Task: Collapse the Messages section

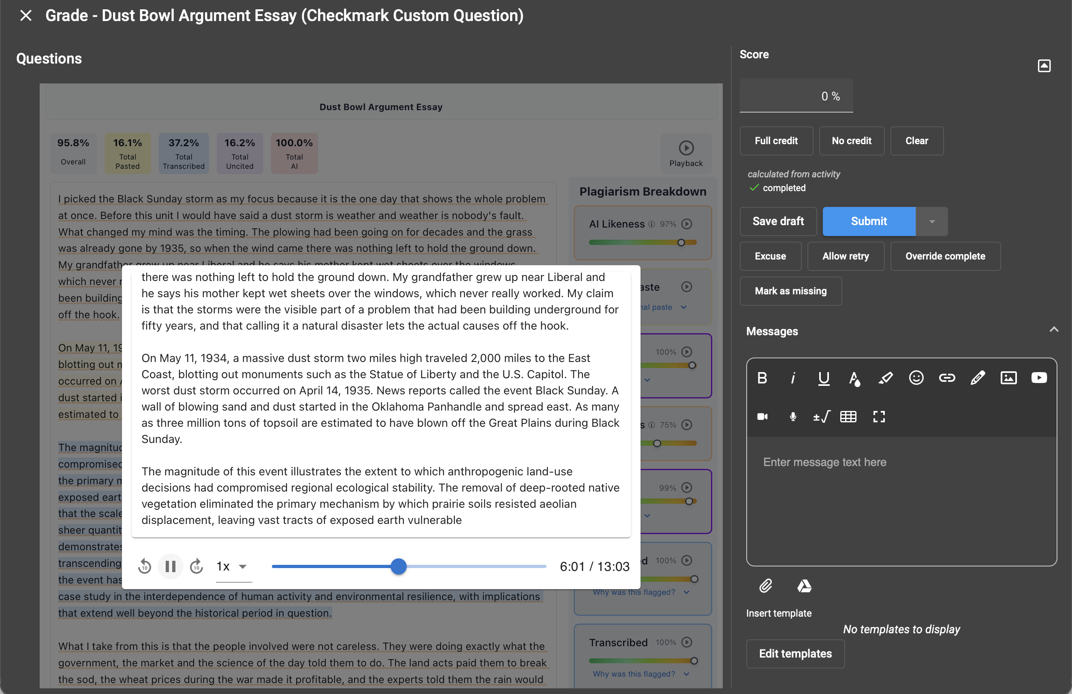Action: tap(1053, 330)
